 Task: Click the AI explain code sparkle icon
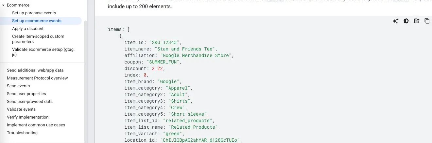(395, 21)
